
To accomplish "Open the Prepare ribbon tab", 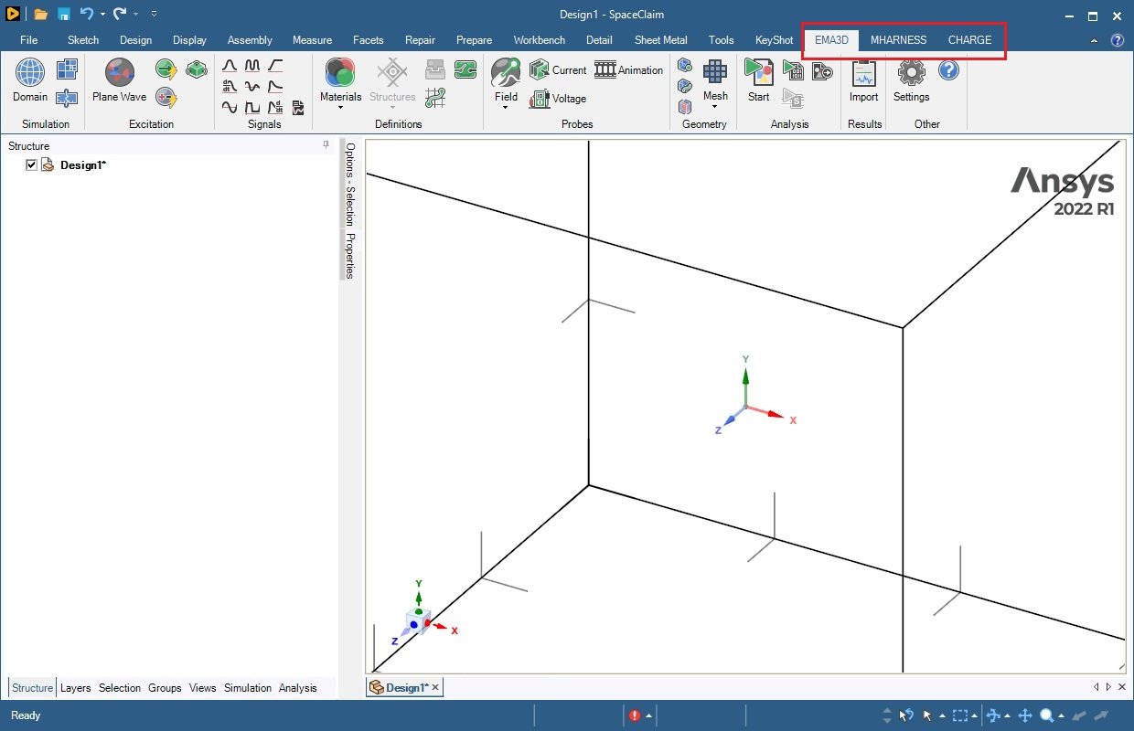I will coord(474,40).
